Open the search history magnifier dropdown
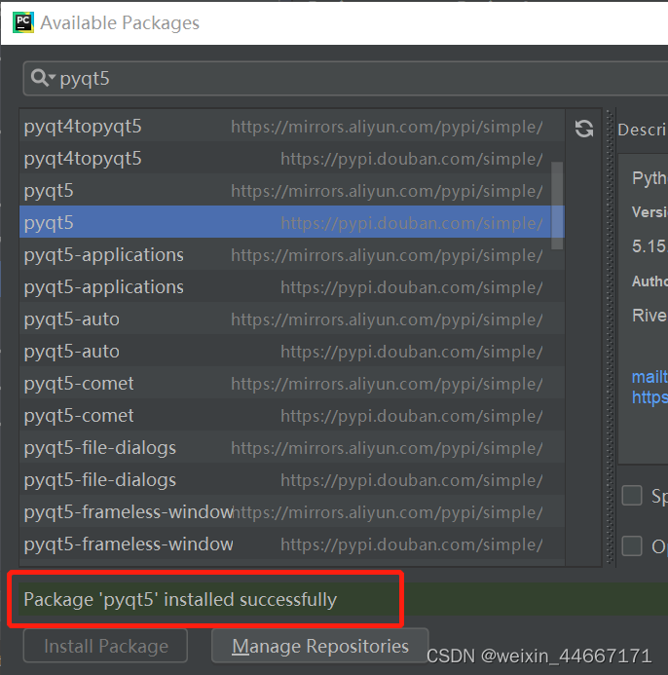The height and width of the screenshot is (675, 668). (43, 78)
